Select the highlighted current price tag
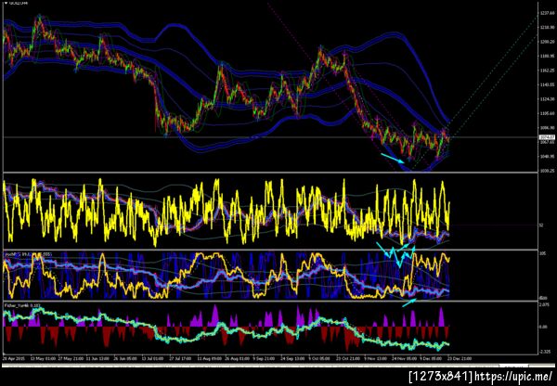The width and height of the screenshot is (557, 386). (547, 137)
